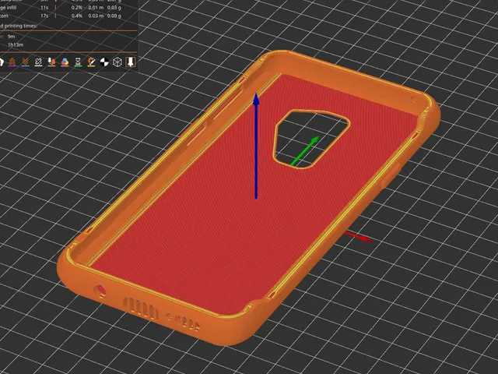This screenshot has width=498, height=374.
Task: Click the '11s' time value
Action: tap(44, 7)
